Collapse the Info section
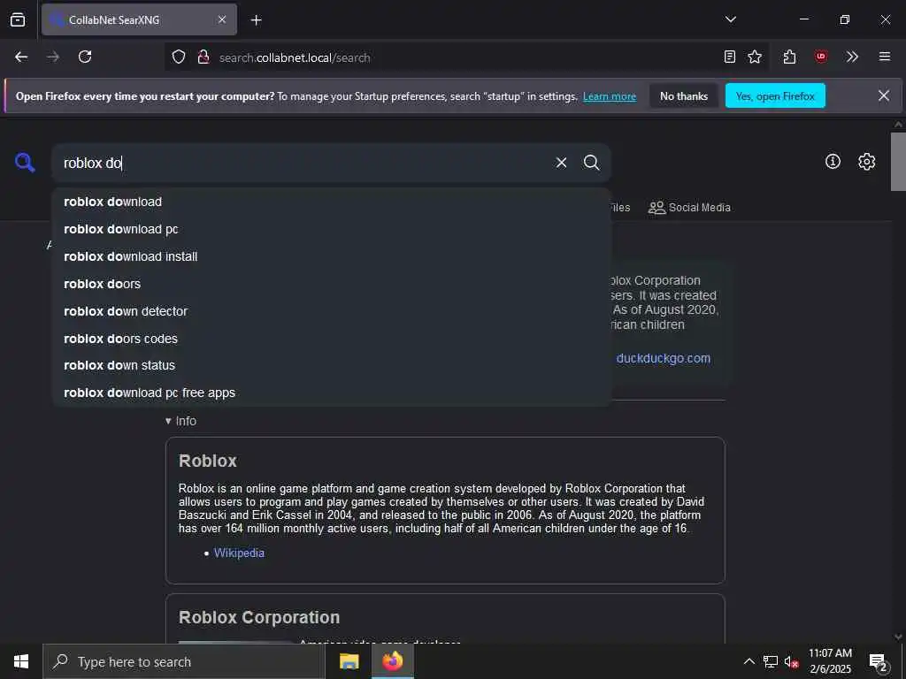Image resolution: width=906 pixels, height=679 pixels. coord(180,421)
